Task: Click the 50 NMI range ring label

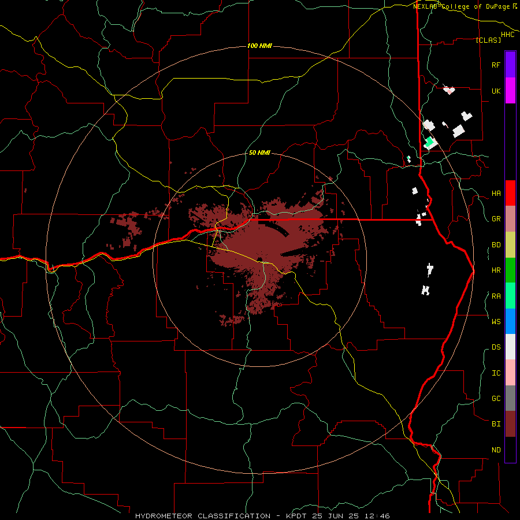Action: [x=259, y=153]
